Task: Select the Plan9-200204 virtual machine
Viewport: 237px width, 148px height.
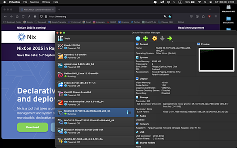Action: pyautogui.click(x=95, y=47)
